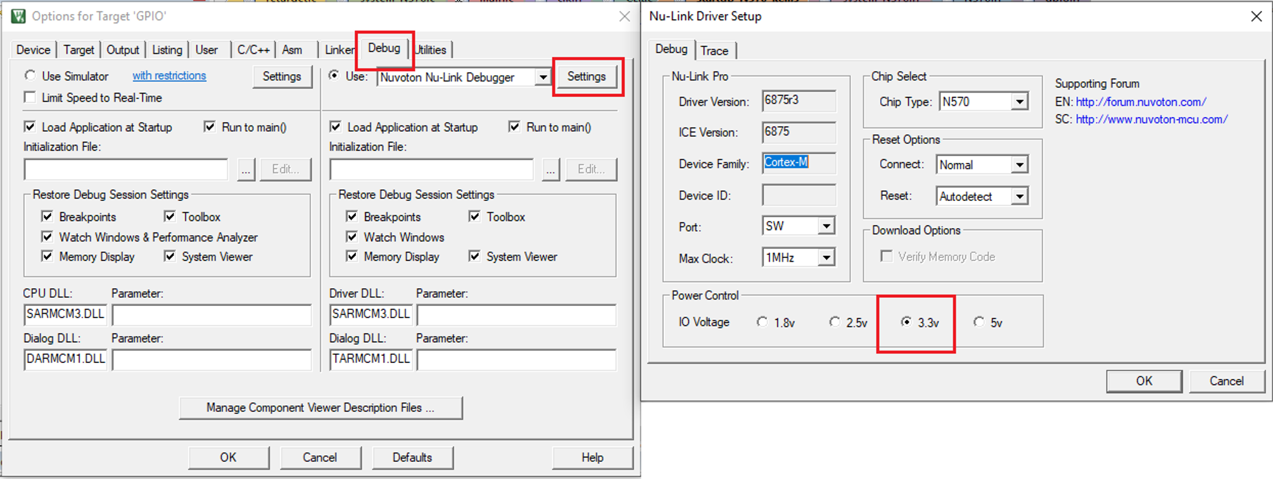Select Debug tab in Nu-Link Driver Setup
This screenshot has width=1273, height=479.
tap(671, 49)
